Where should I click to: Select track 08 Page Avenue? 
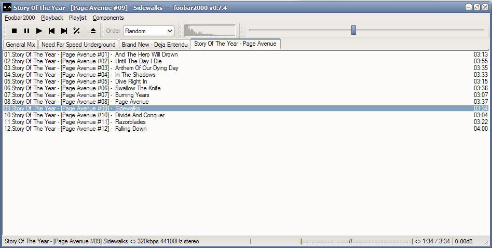(x=245, y=102)
